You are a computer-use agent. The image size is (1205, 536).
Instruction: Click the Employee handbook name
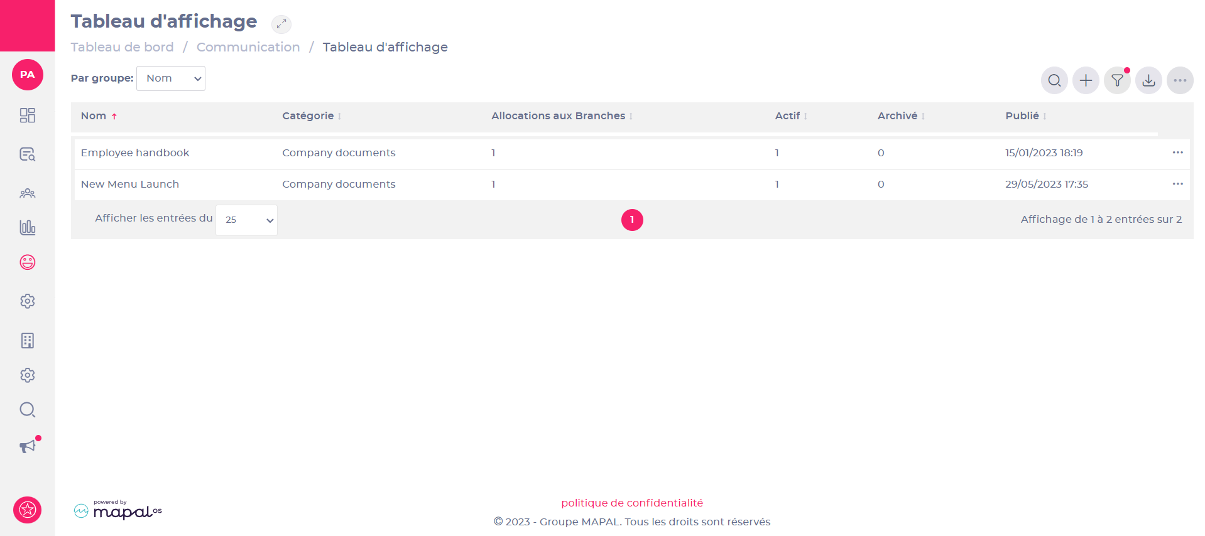point(135,153)
